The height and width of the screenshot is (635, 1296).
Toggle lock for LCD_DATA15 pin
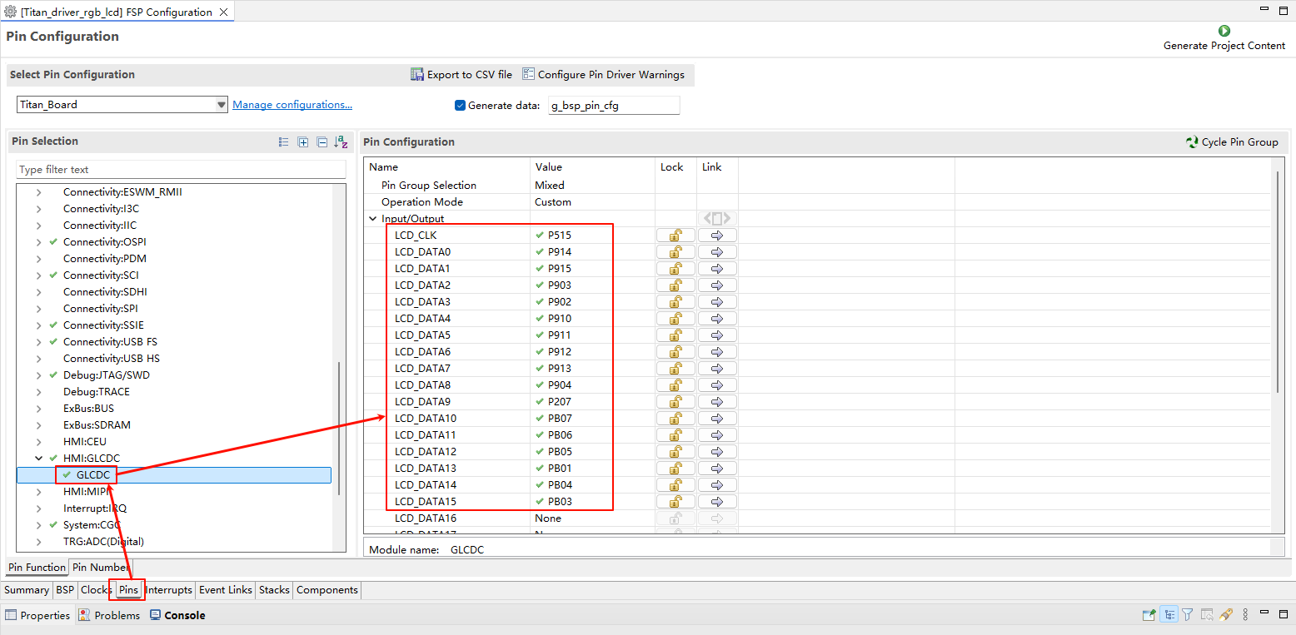pyautogui.click(x=675, y=502)
